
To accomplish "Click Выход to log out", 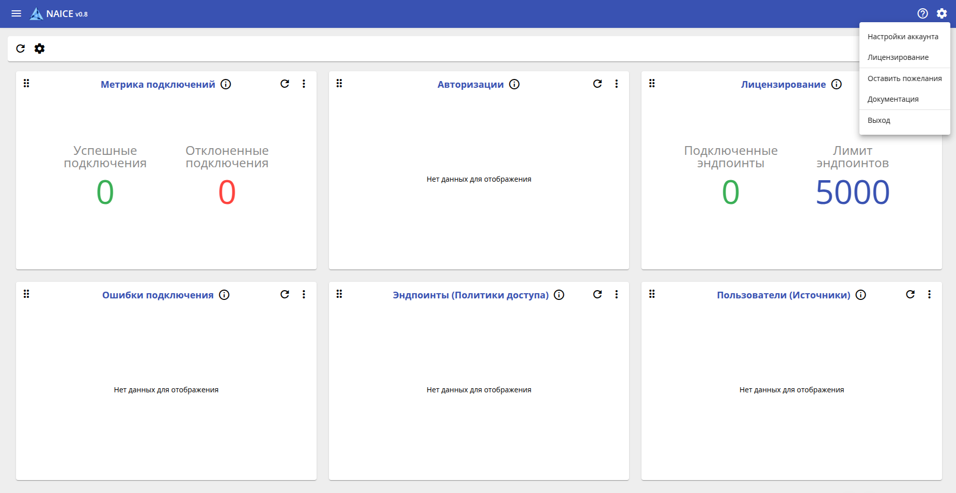I will click(x=879, y=120).
